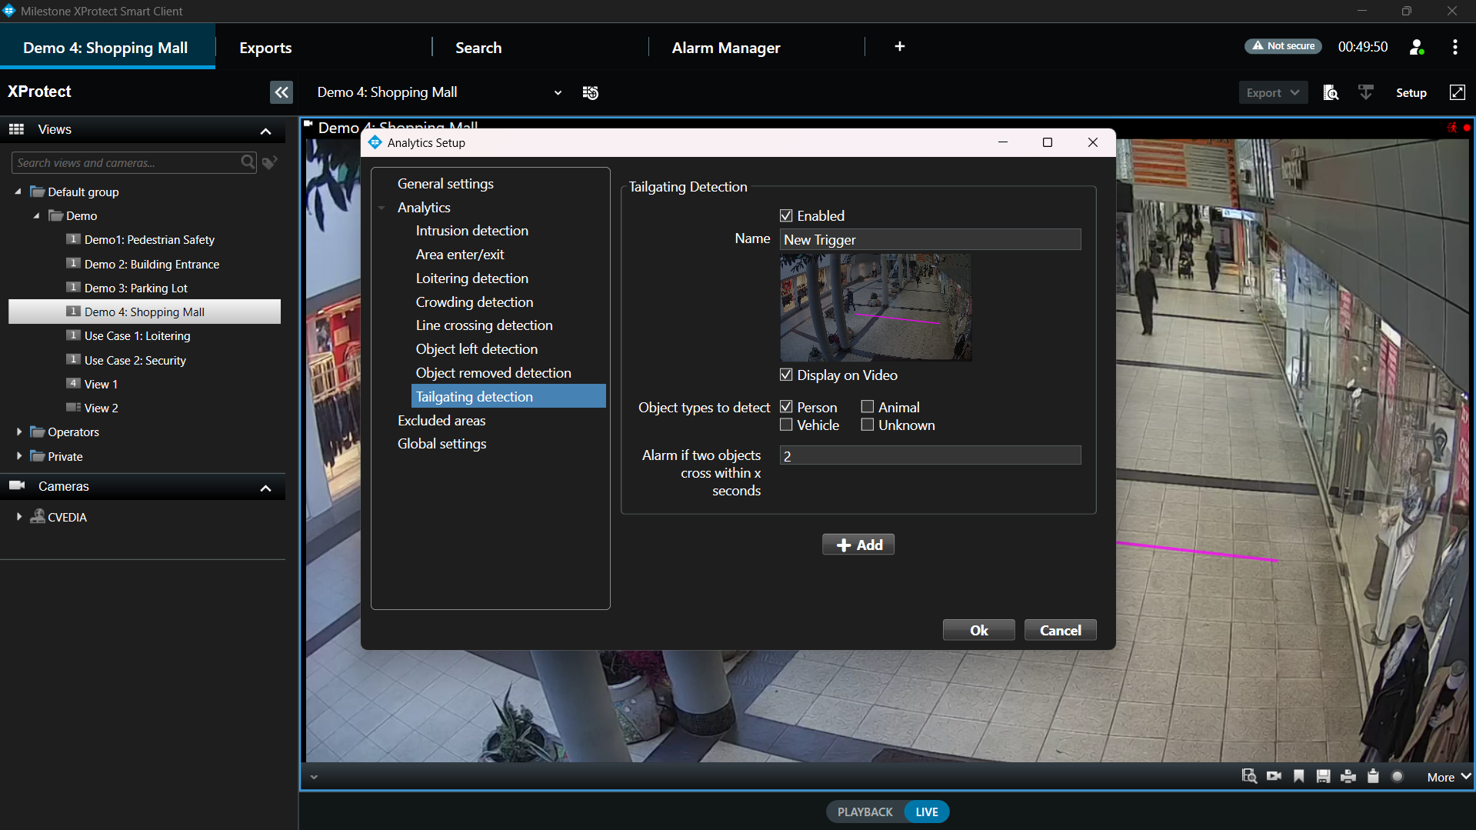The height and width of the screenshot is (830, 1476).
Task: Check the Unknown object type
Action: (868, 425)
